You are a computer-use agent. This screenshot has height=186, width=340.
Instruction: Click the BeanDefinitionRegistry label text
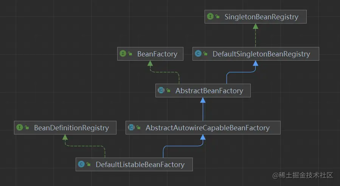coord(71,128)
